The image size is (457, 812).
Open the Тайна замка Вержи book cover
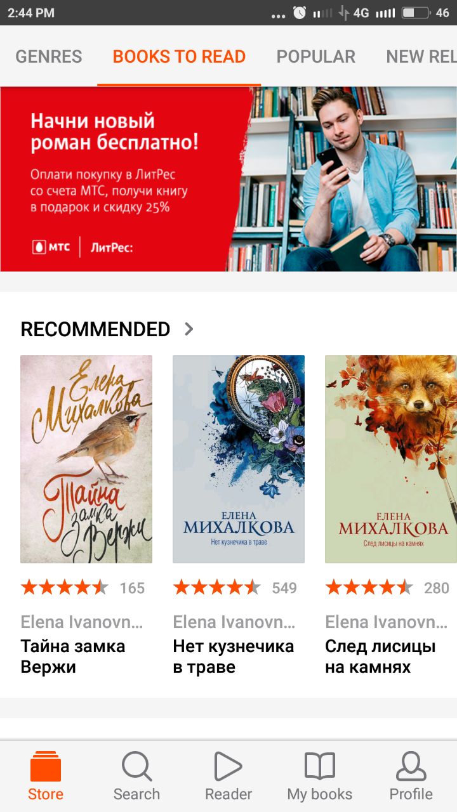pos(86,459)
